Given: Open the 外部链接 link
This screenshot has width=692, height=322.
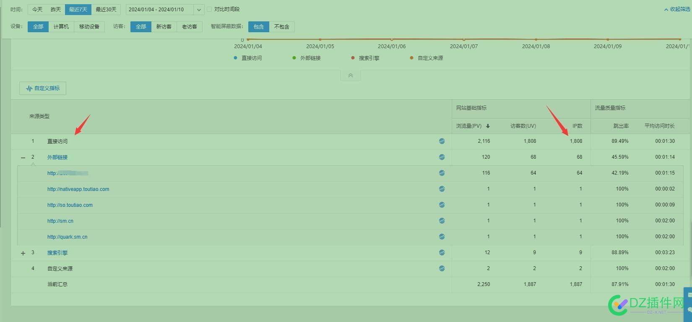Looking at the screenshot, I should [57, 157].
